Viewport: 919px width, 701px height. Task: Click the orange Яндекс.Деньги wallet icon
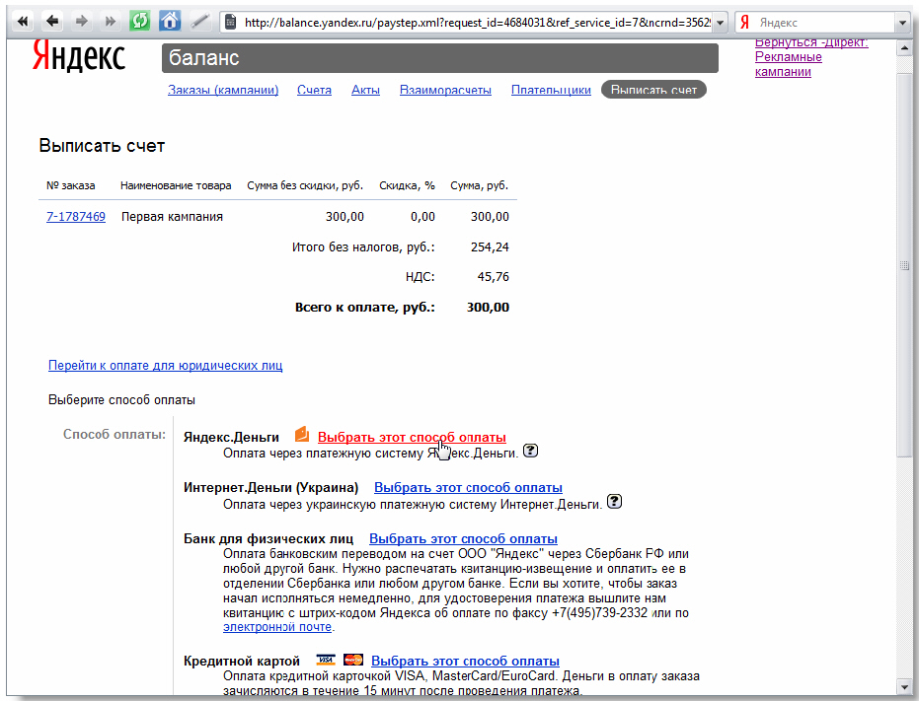[x=302, y=434]
